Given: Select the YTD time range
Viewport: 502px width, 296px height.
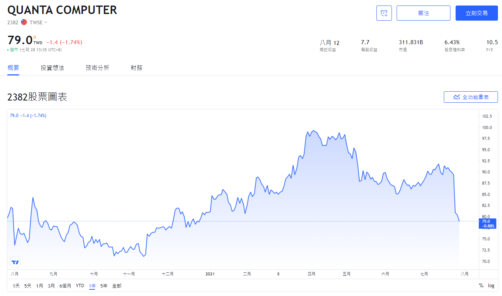Looking at the screenshot, I should pos(80,286).
